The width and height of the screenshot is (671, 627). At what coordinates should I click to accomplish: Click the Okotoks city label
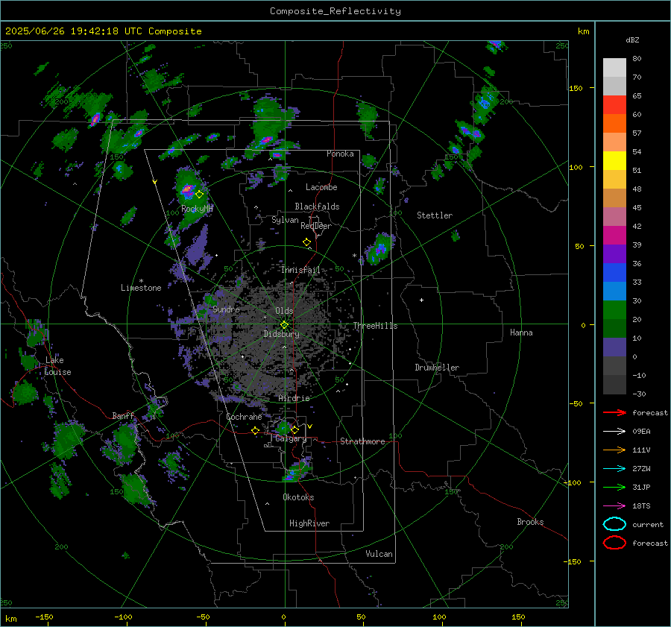tap(298, 497)
